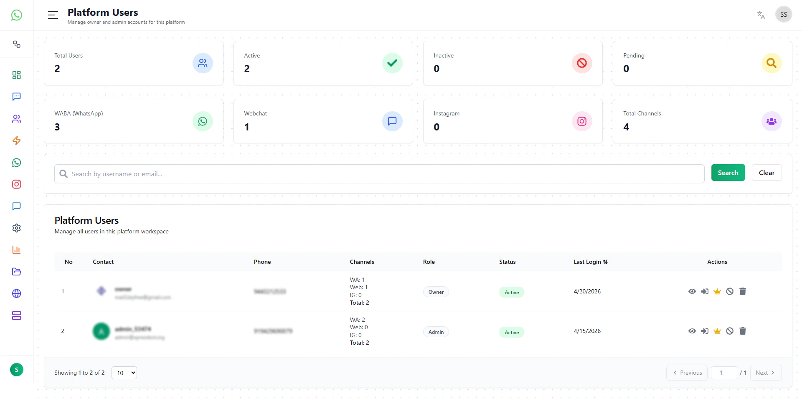The width and height of the screenshot is (802, 398).
Task: Log in as the Admin user
Action: pos(705,331)
